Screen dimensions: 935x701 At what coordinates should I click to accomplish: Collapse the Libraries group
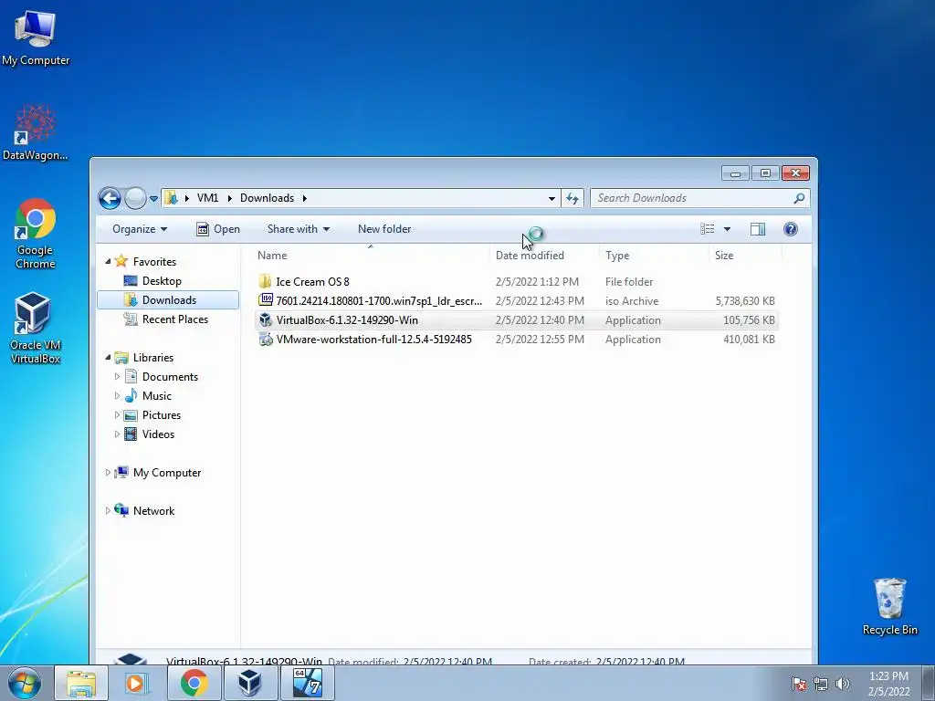(108, 358)
